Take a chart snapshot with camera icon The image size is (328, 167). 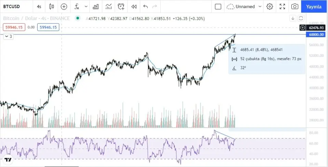pos(295,6)
